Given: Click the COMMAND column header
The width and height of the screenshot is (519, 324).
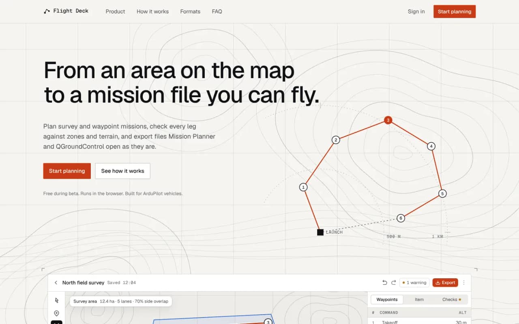Looking at the screenshot, I should (x=388, y=313).
